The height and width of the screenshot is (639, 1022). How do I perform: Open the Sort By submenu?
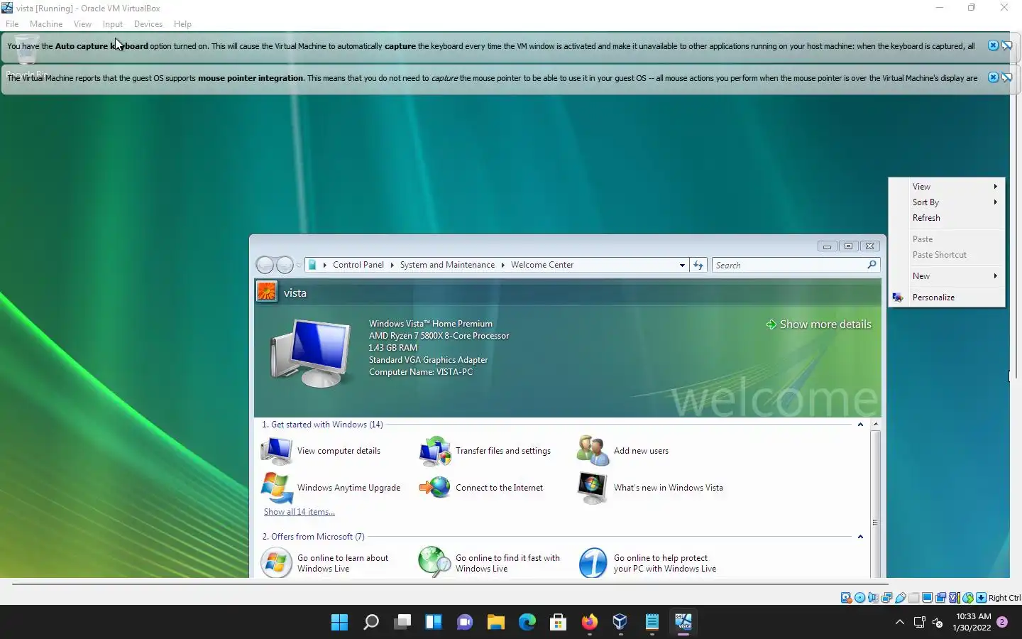[x=947, y=202]
